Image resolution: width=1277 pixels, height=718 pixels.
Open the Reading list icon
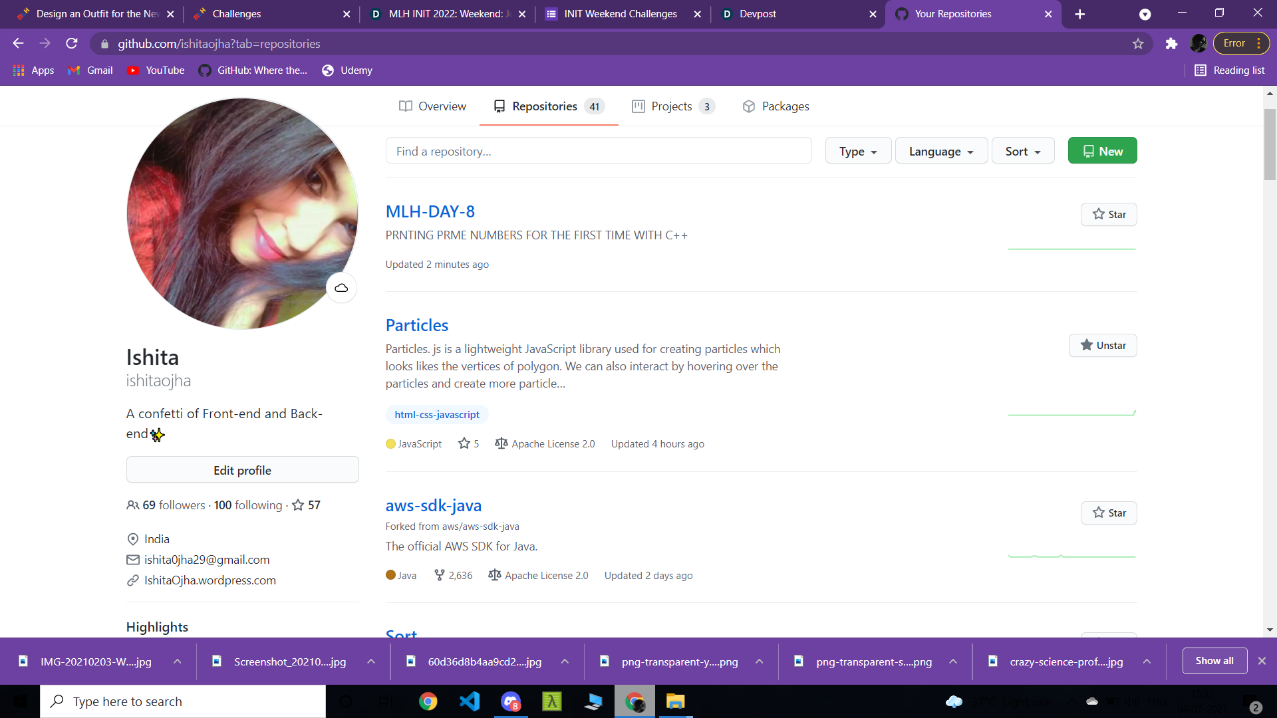point(1200,70)
